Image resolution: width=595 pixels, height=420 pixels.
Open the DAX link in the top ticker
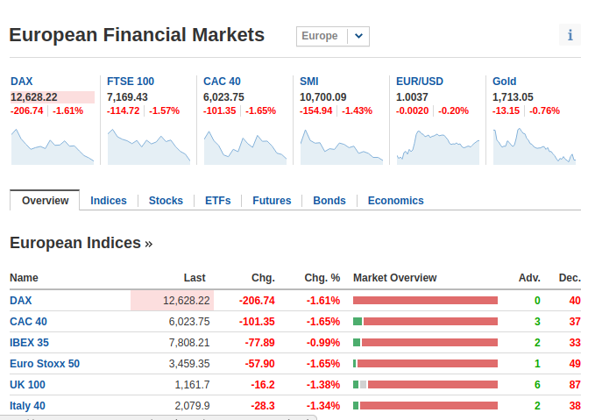(22, 82)
